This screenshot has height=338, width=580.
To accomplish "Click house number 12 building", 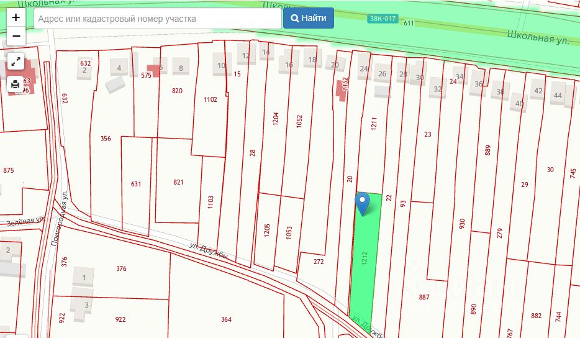I will pos(246,54).
